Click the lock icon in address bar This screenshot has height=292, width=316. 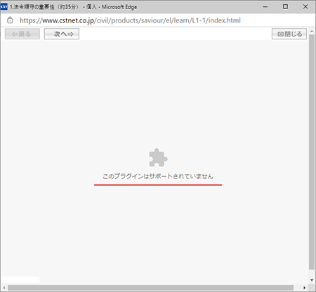coord(10,20)
